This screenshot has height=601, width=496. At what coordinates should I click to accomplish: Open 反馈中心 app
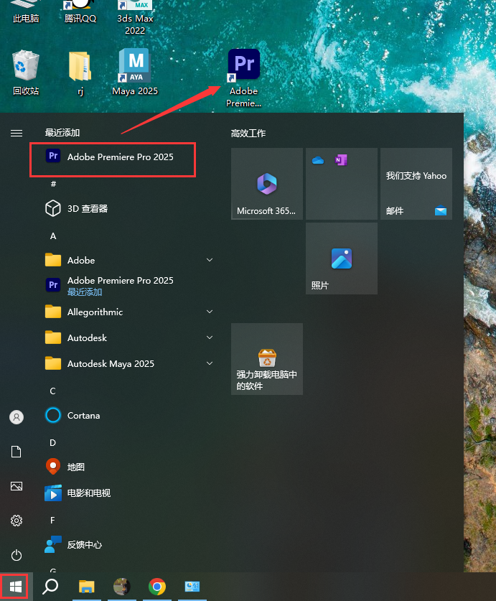[128, 545]
